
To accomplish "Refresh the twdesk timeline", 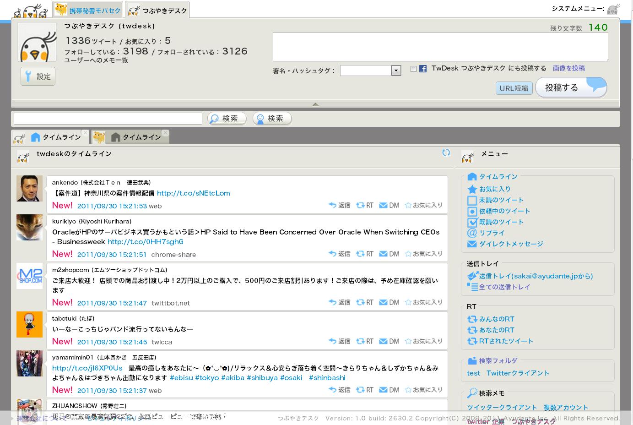I will click(446, 153).
